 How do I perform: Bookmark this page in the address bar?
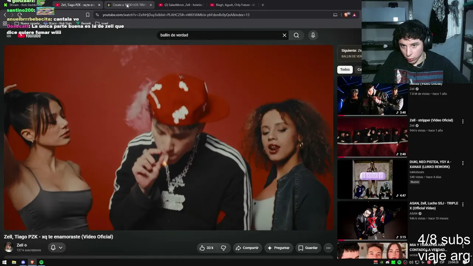pyautogui.click(x=88, y=15)
